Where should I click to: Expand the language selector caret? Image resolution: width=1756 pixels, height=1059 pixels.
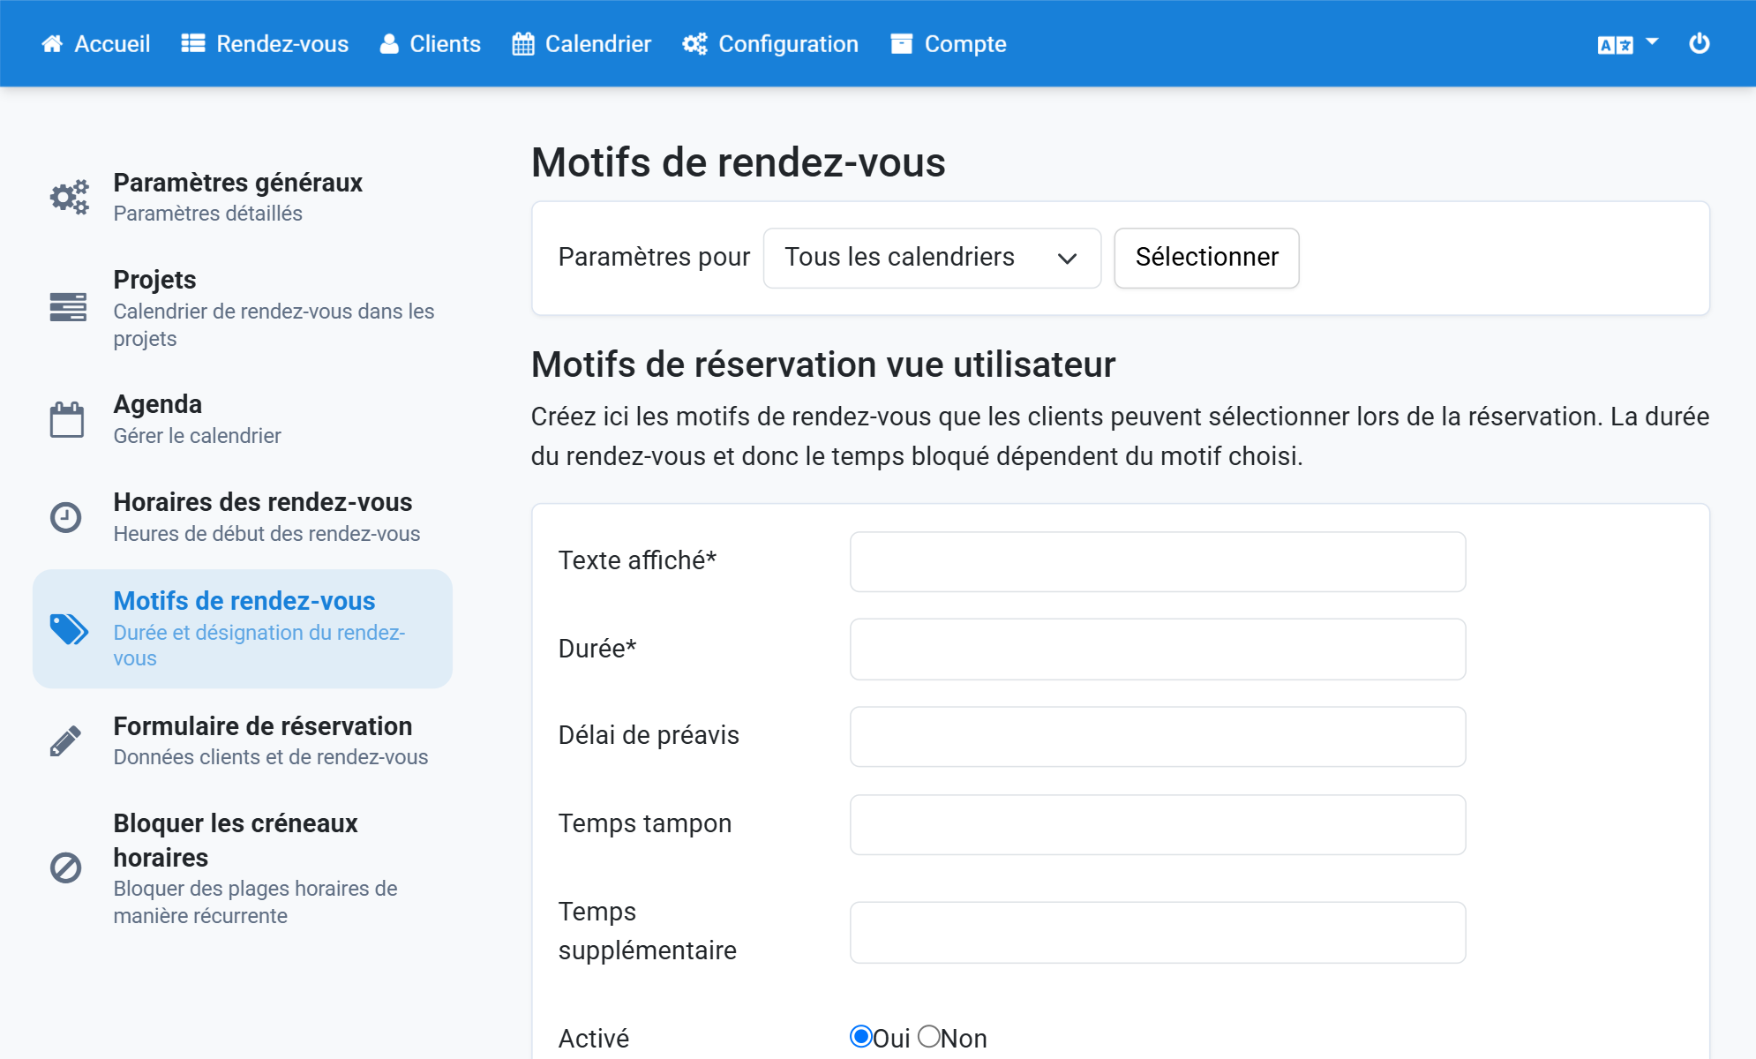point(1653,41)
